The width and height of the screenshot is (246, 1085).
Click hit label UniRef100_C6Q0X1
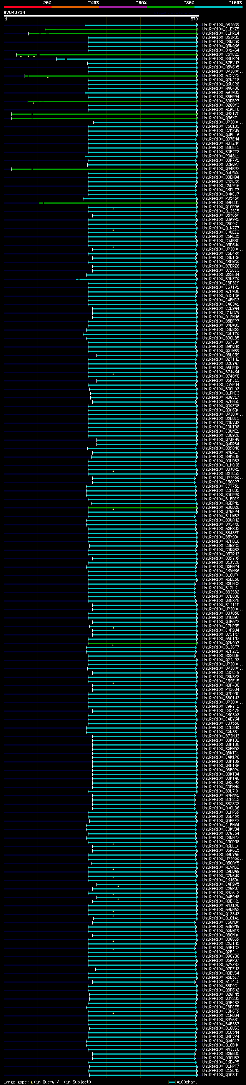[x=220, y=224]
